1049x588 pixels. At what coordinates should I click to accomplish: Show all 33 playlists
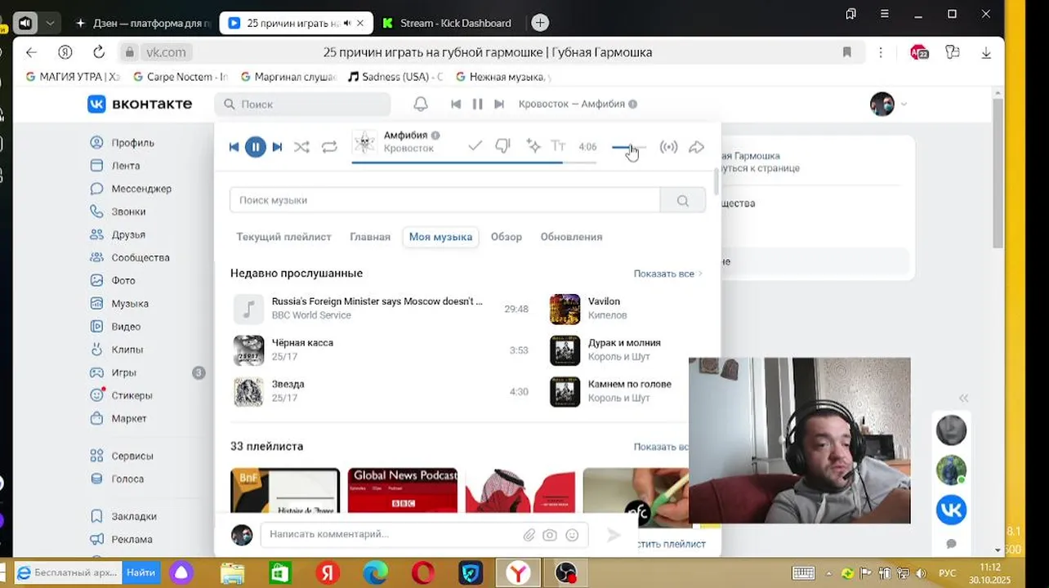coord(660,447)
